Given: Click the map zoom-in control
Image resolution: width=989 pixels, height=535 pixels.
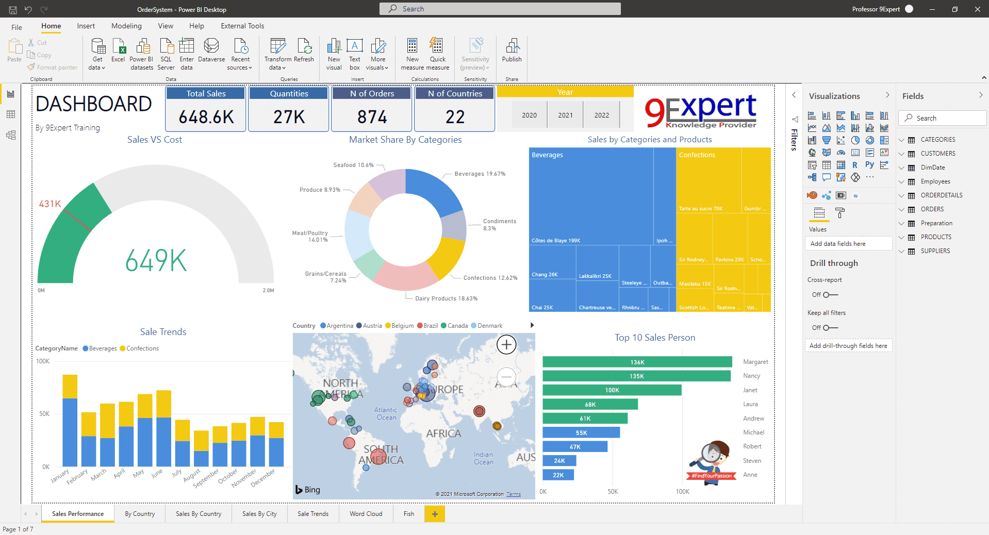Looking at the screenshot, I should [x=506, y=344].
